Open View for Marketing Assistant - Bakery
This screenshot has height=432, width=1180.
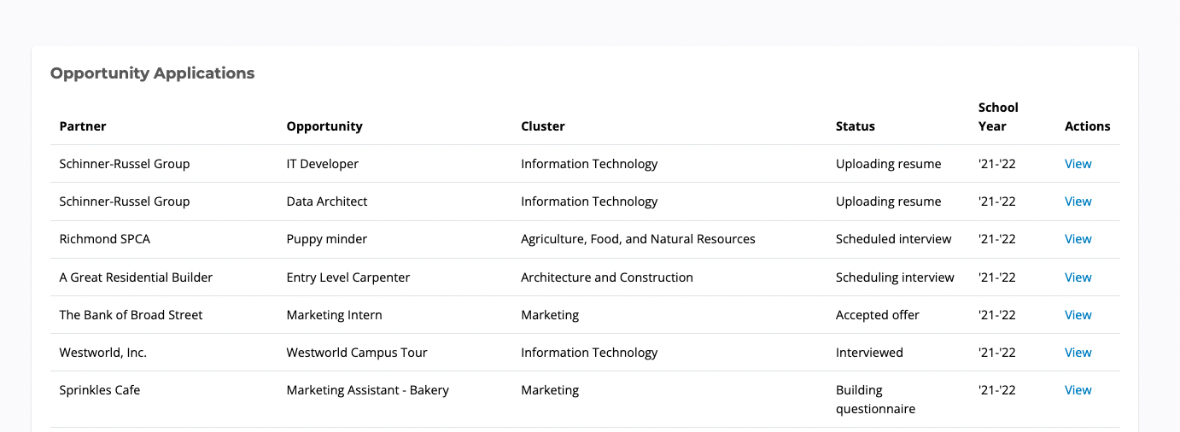1078,390
